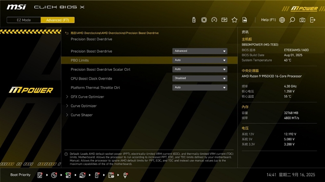Select the USB key boot device icon

(x=97, y=175)
